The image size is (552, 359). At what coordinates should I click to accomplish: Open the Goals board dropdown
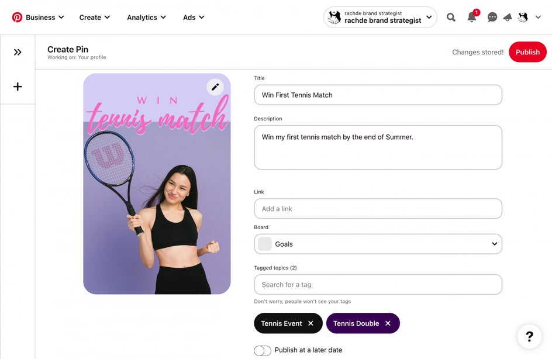tap(378, 244)
